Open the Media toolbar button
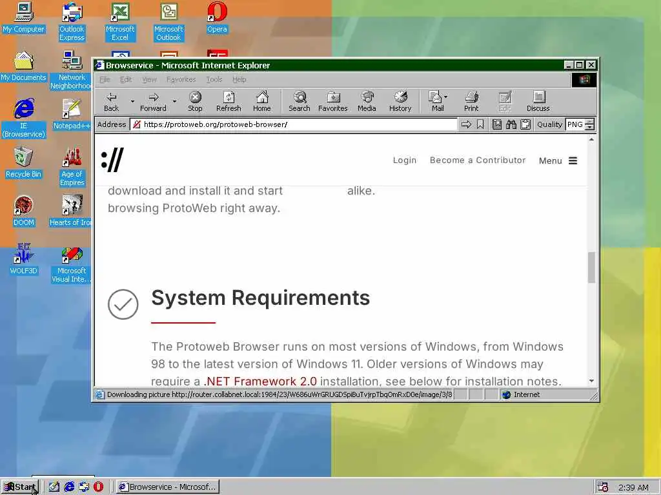Screen dimensions: 661x495 [x=367, y=102]
